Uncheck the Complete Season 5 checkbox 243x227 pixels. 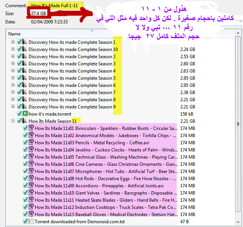(x=19, y=77)
